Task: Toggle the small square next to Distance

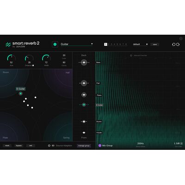Action: point(33,65)
